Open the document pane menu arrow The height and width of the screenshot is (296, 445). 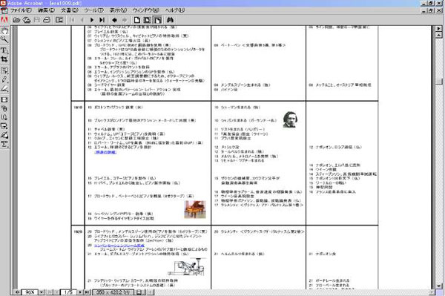439,29
